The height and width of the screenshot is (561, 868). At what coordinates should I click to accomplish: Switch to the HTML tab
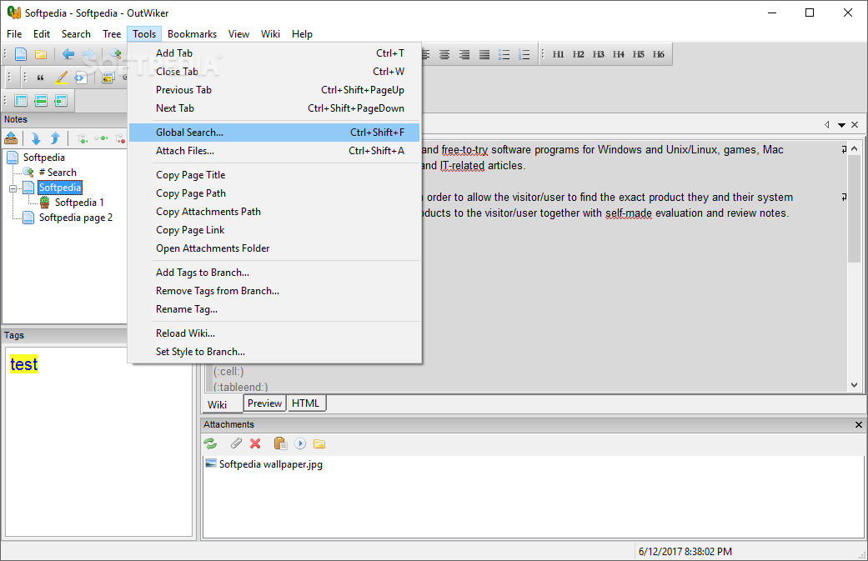coord(305,403)
